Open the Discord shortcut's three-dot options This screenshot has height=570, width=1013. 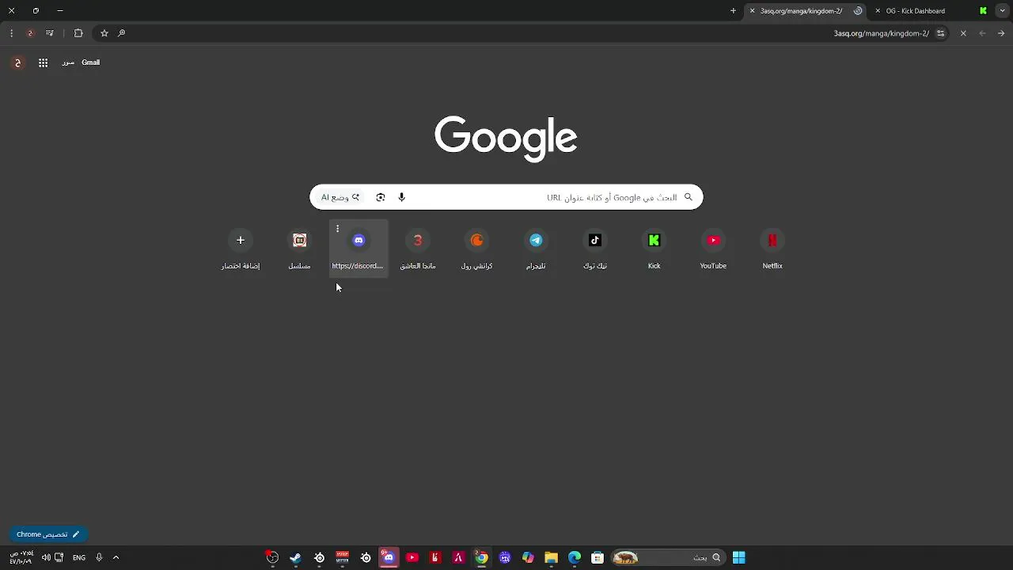click(x=337, y=229)
